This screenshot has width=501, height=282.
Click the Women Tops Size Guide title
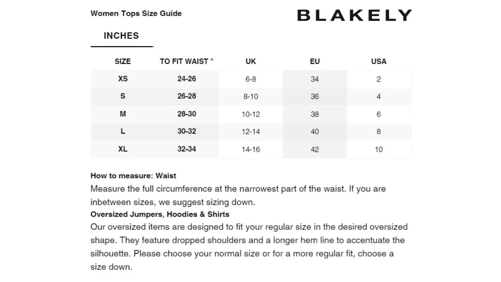136,13
